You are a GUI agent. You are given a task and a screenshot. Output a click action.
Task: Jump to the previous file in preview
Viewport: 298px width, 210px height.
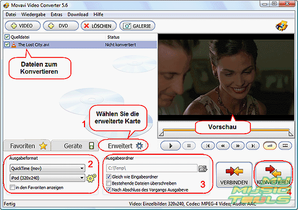point(208,146)
